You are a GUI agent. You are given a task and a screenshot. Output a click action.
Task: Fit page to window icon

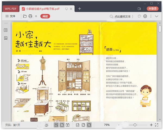[x=83, y=125]
